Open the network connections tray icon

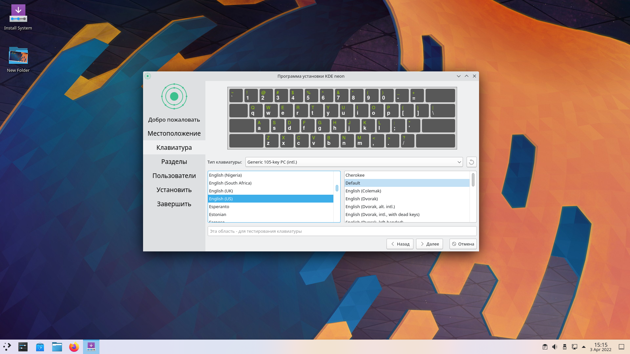(575, 347)
